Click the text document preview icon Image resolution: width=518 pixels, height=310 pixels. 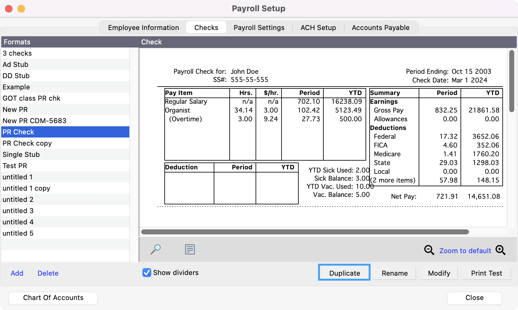pos(190,249)
